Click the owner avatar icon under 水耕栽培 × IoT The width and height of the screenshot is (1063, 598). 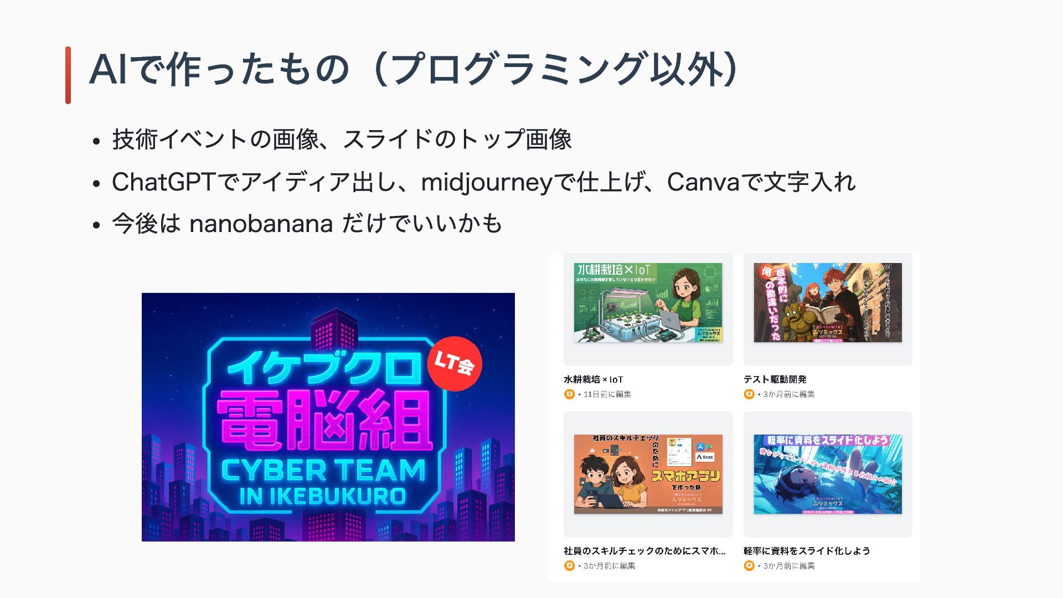[x=569, y=394]
